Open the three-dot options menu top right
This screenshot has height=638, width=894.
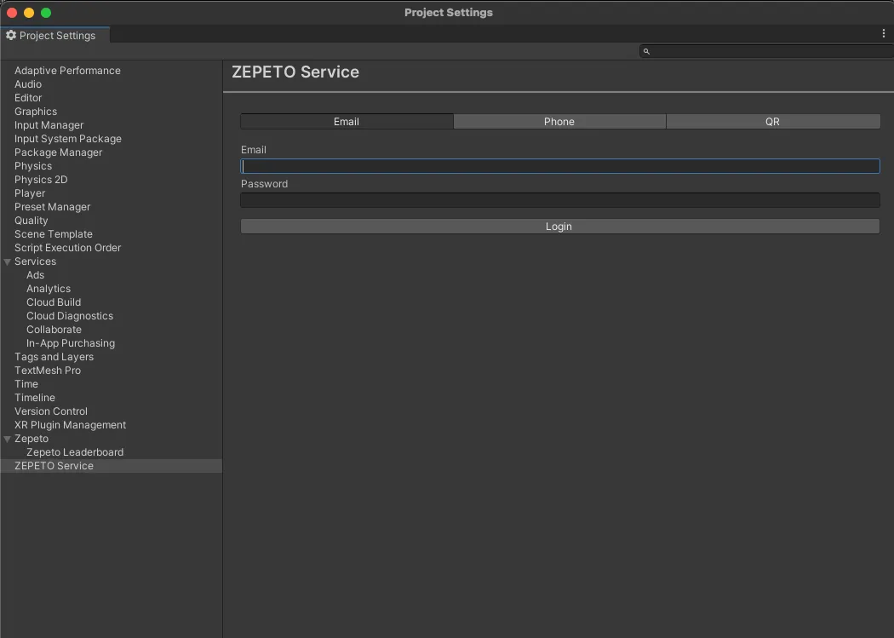[883, 32]
